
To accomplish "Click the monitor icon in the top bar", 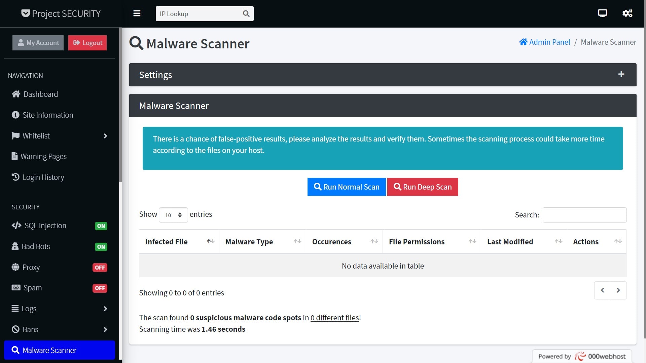I will point(602,13).
